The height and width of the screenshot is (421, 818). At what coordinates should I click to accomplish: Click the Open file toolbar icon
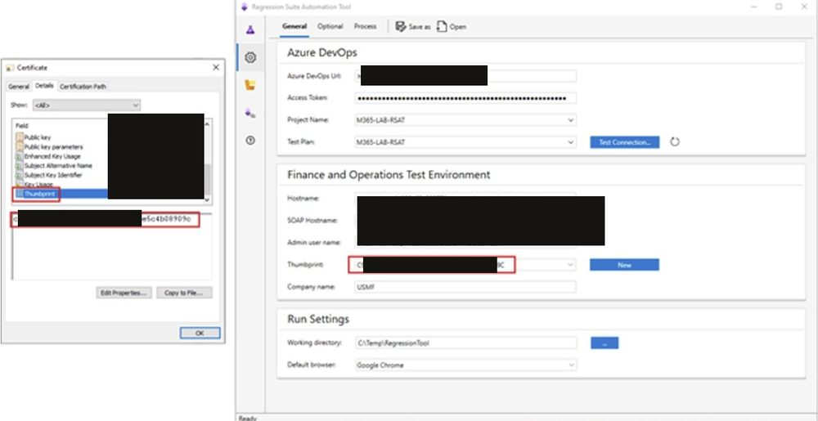click(x=442, y=26)
